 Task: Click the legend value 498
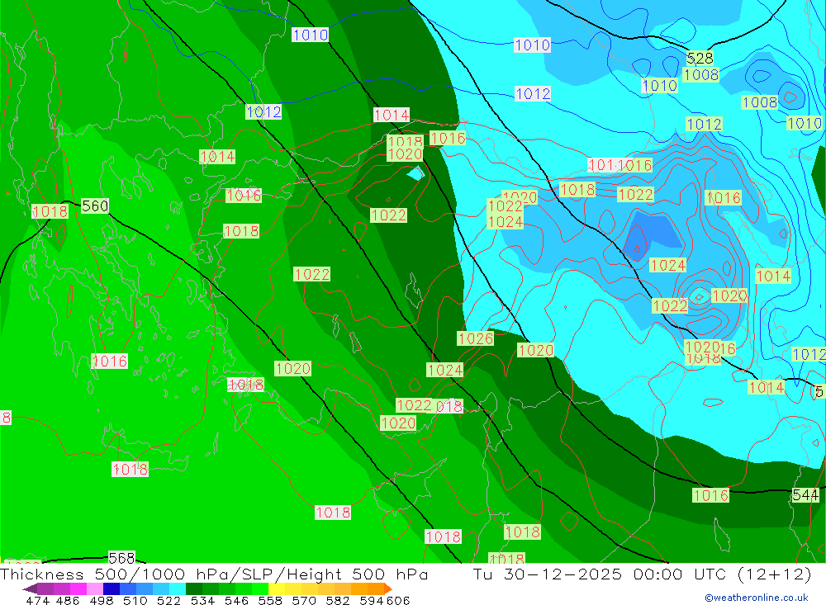[101, 600]
